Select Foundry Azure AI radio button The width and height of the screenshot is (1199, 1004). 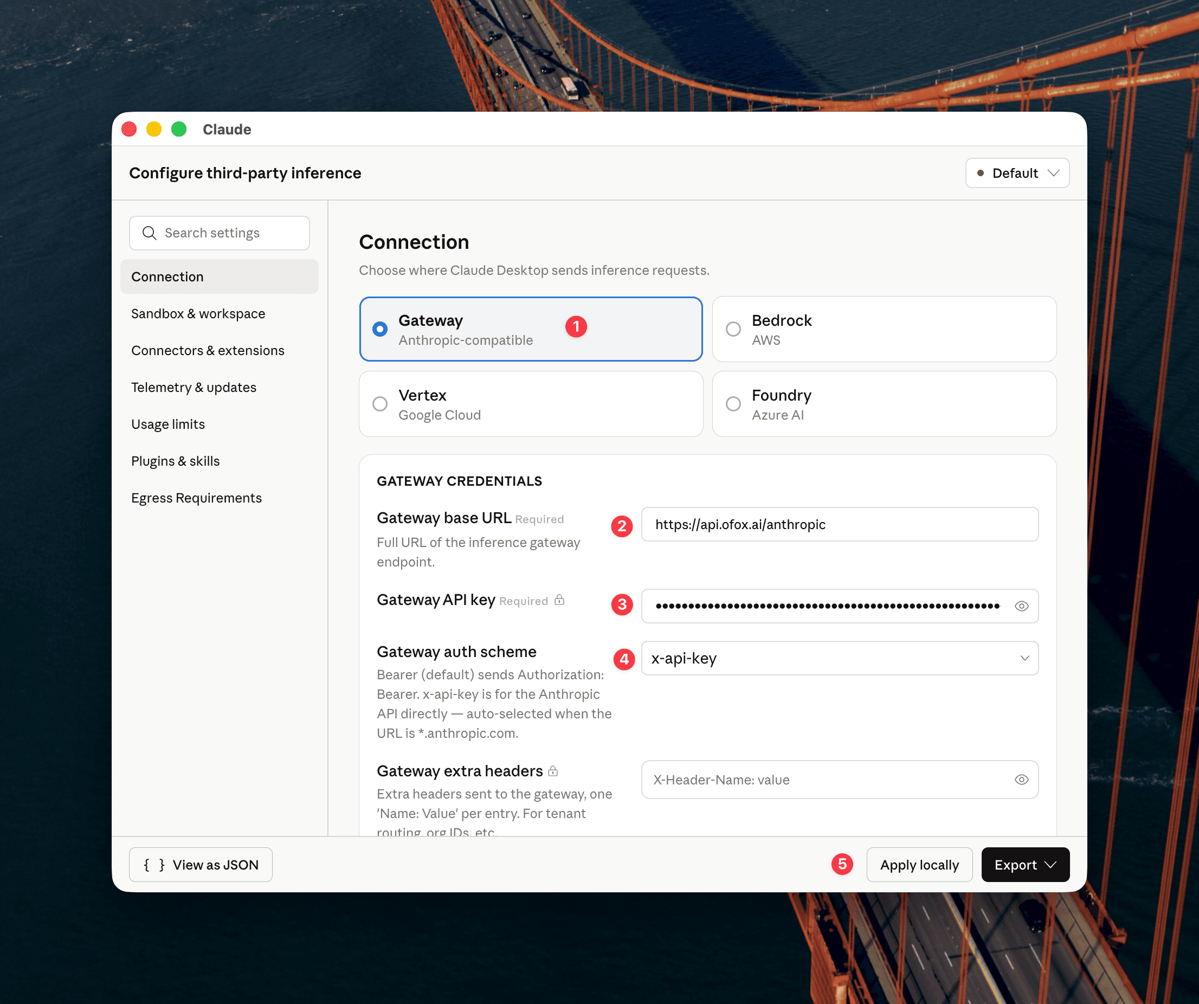coord(733,404)
